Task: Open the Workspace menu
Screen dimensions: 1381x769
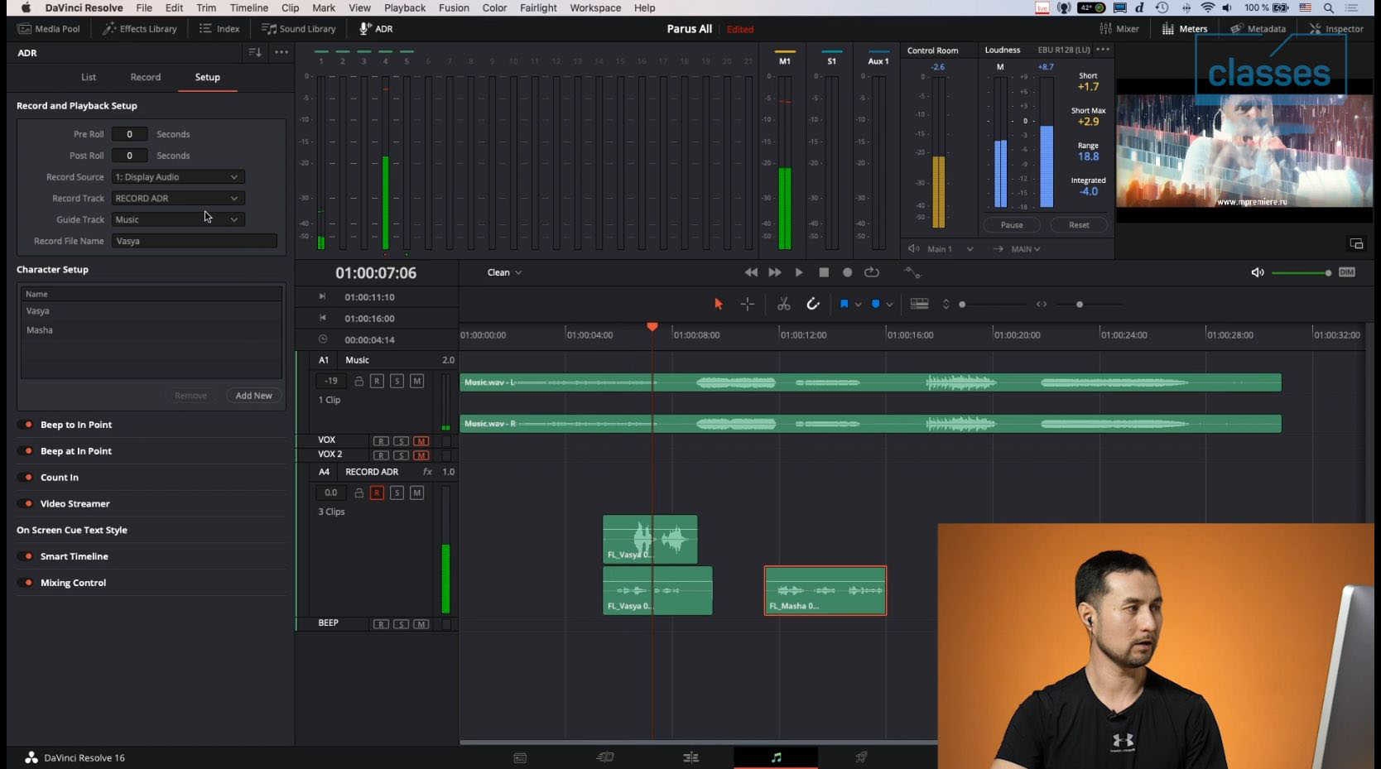Action: [595, 7]
